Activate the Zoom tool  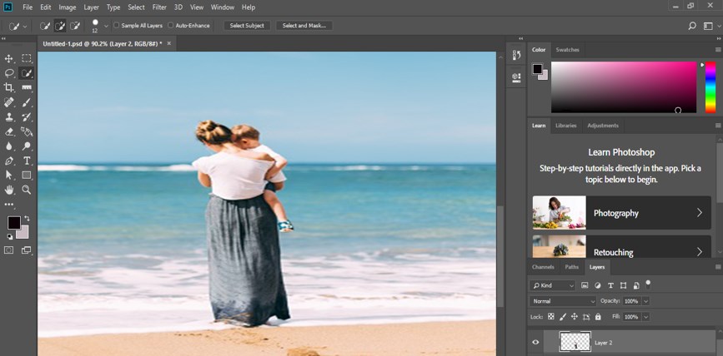point(27,190)
